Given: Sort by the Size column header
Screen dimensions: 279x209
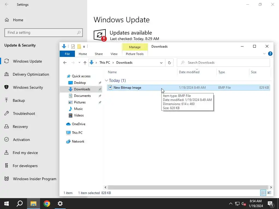Looking at the screenshot, I should 254,72.
